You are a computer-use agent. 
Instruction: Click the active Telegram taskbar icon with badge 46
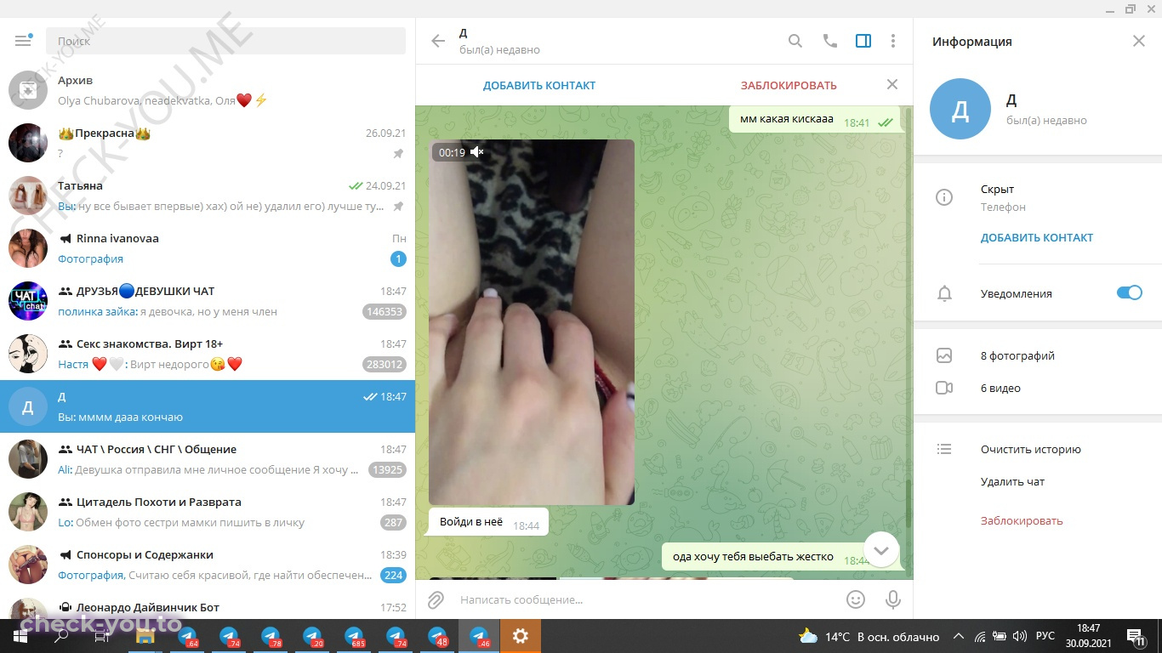click(x=479, y=636)
